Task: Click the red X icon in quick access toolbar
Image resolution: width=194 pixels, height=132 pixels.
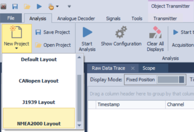Action: click(4, 6)
